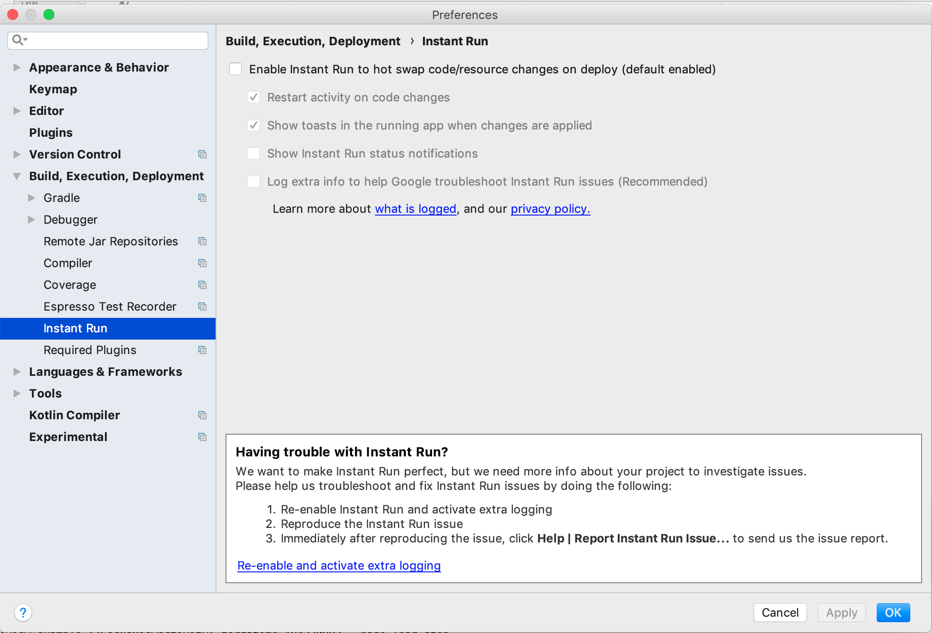Collapse the Build, Execution, Deployment section
932x633 pixels.
(17, 176)
